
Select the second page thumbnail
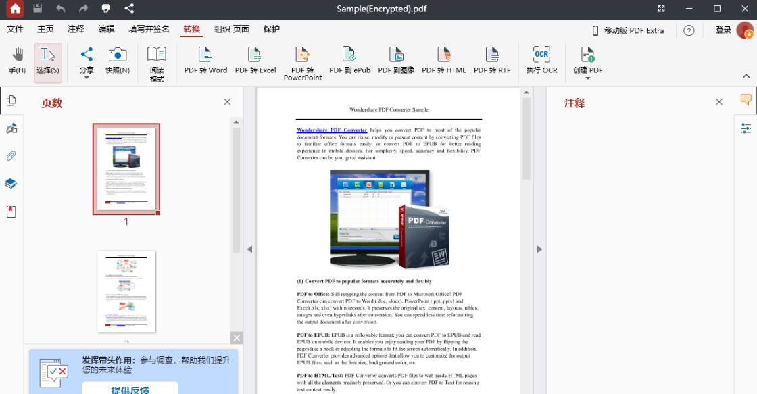click(126, 292)
